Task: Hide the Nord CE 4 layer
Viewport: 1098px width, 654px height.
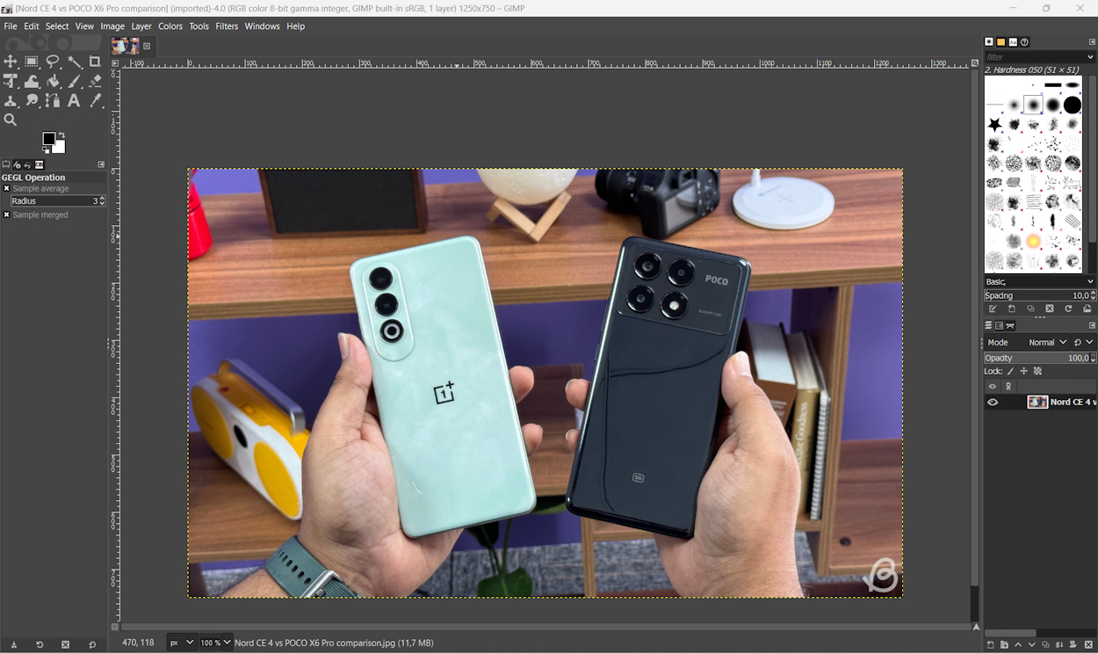Action: click(993, 402)
